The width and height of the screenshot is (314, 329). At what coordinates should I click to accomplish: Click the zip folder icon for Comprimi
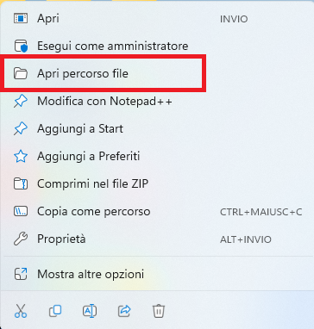(21, 183)
